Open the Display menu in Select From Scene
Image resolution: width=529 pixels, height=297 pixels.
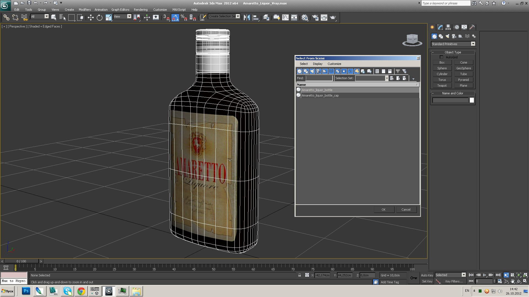tap(317, 64)
